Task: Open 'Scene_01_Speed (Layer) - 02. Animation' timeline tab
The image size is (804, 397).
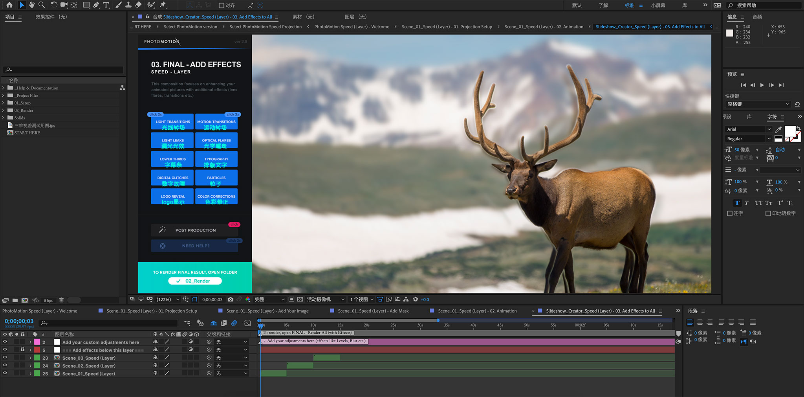Action: (477, 311)
